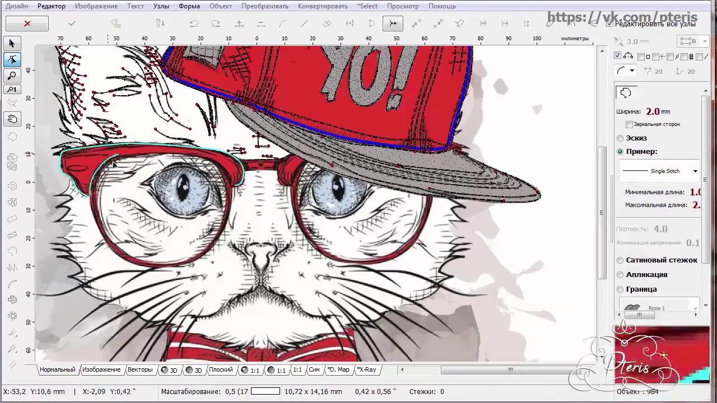
Task: Open the curve type dropdown arrow
Action: (x=632, y=71)
